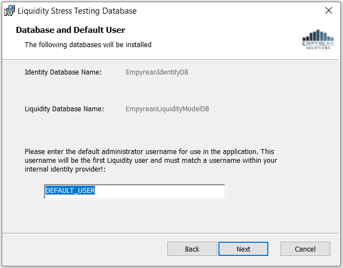Select the EmpyreanIdentityDB database name value
This screenshot has height=268, width=343.
(157, 72)
